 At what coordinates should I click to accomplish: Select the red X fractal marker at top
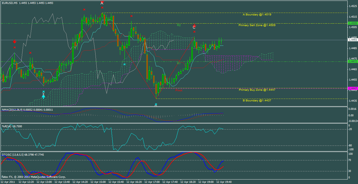point(102,8)
